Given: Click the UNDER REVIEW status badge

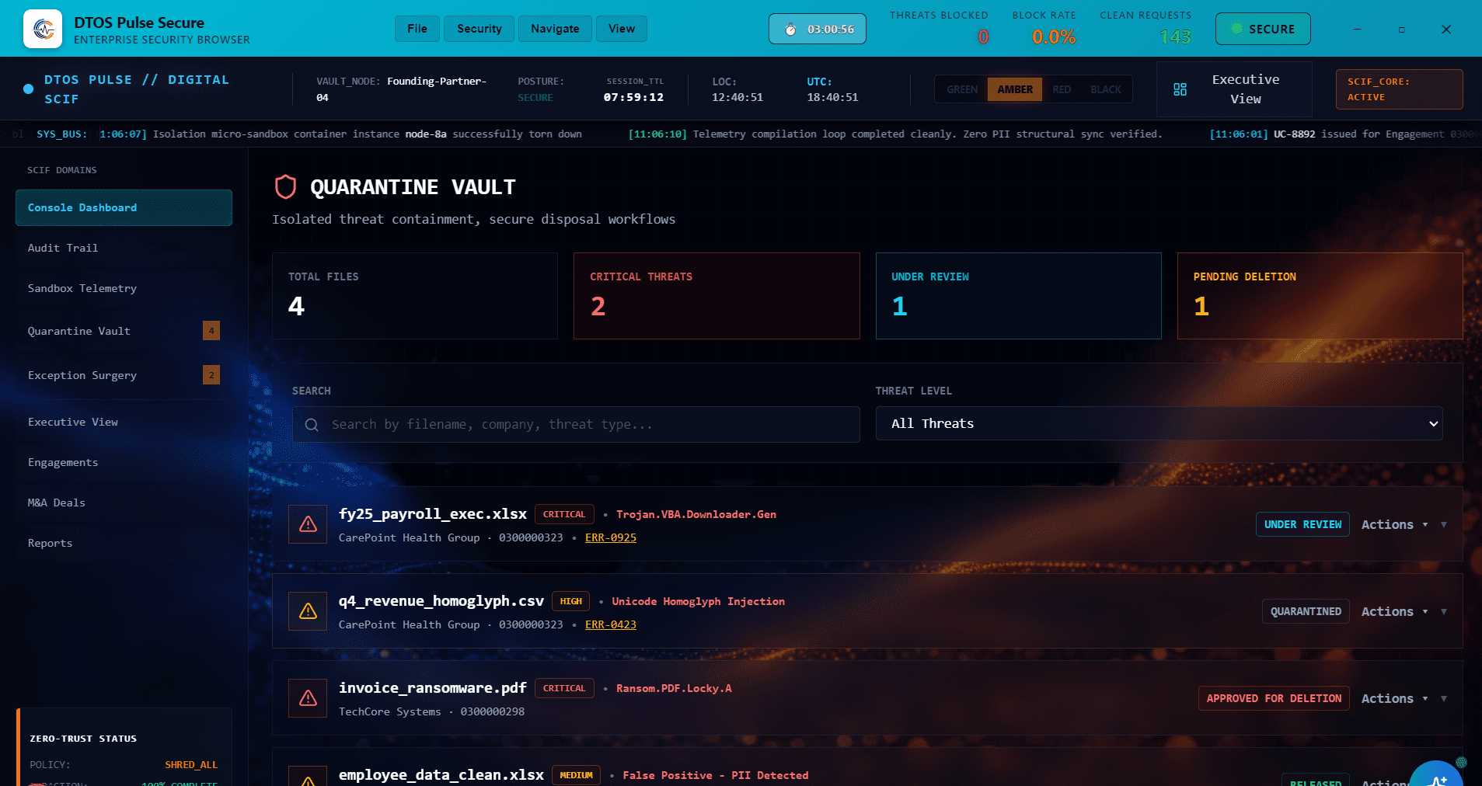Looking at the screenshot, I should 1302,524.
